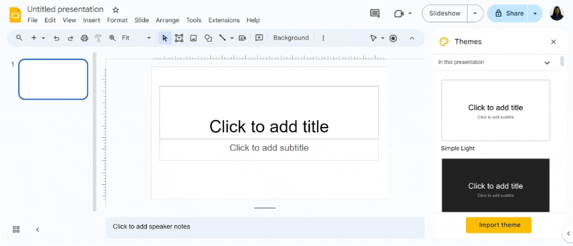Add a new slide with plus button
This screenshot has height=246, width=573.
tap(34, 38)
